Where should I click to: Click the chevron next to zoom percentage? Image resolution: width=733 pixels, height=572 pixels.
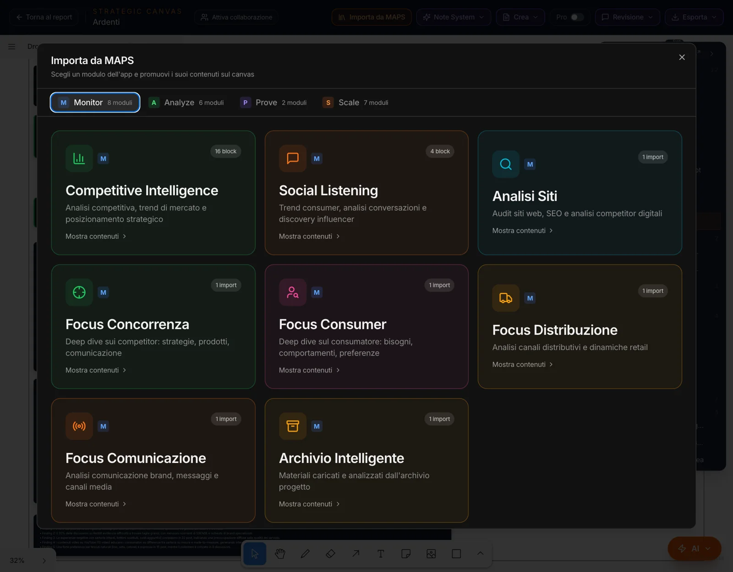(44, 561)
